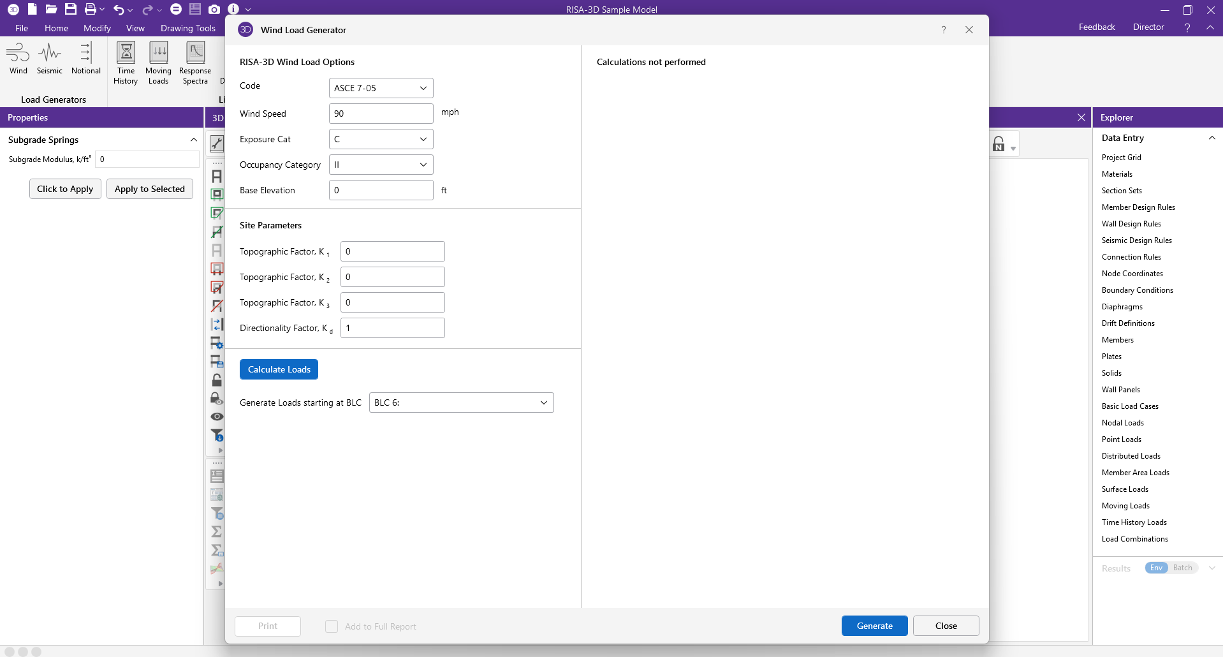
Task: Click the Calculate Loads button
Action: point(279,369)
